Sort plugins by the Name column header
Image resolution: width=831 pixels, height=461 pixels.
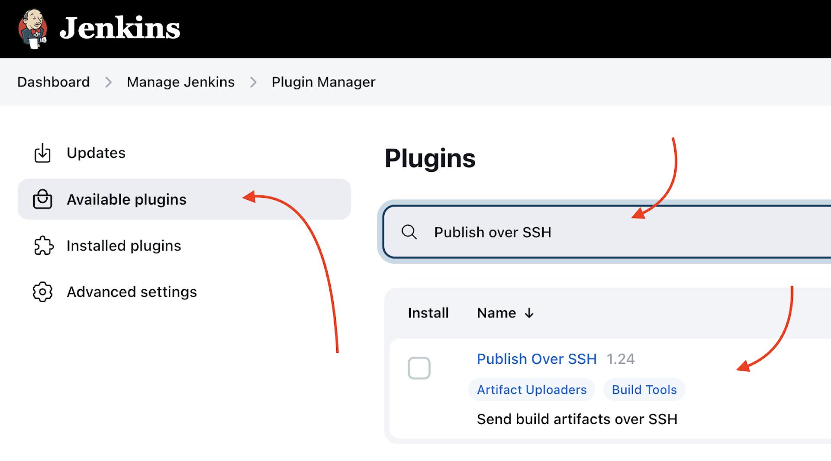496,313
